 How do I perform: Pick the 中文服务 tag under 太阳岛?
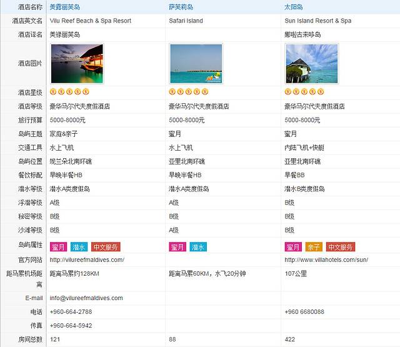pos(341,247)
